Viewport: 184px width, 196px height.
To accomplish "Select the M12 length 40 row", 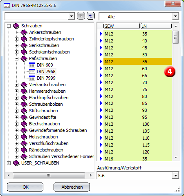I will pyautogui.click(x=138, y=41).
